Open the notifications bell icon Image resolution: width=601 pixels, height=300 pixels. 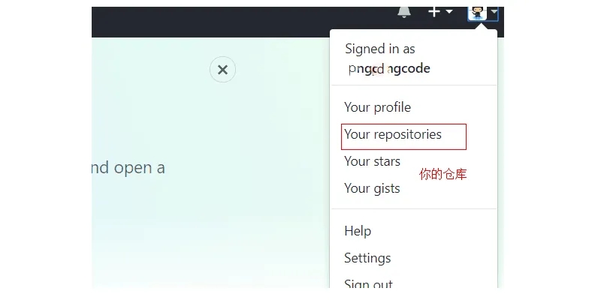(404, 12)
